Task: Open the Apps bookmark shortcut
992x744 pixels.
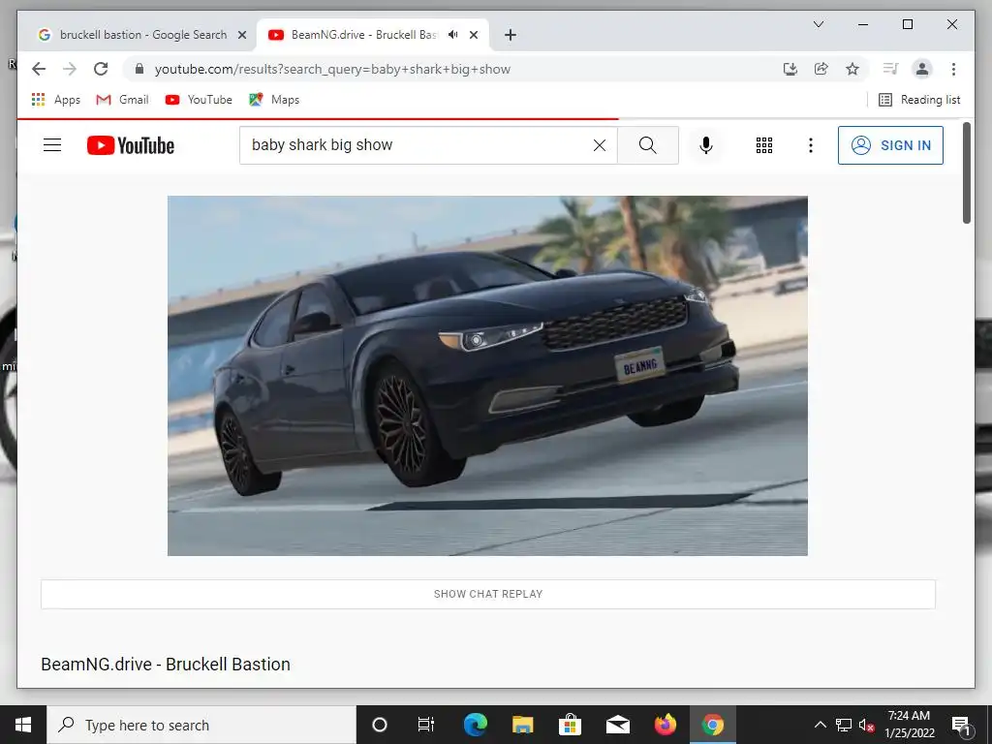Action: pyautogui.click(x=55, y=100)
